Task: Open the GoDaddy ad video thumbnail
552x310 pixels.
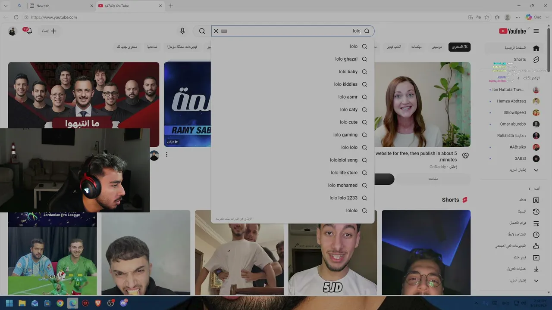Action: pos(422,105)
